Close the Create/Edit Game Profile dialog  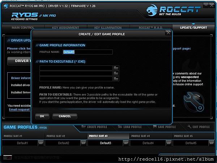[x=168, y=33]
